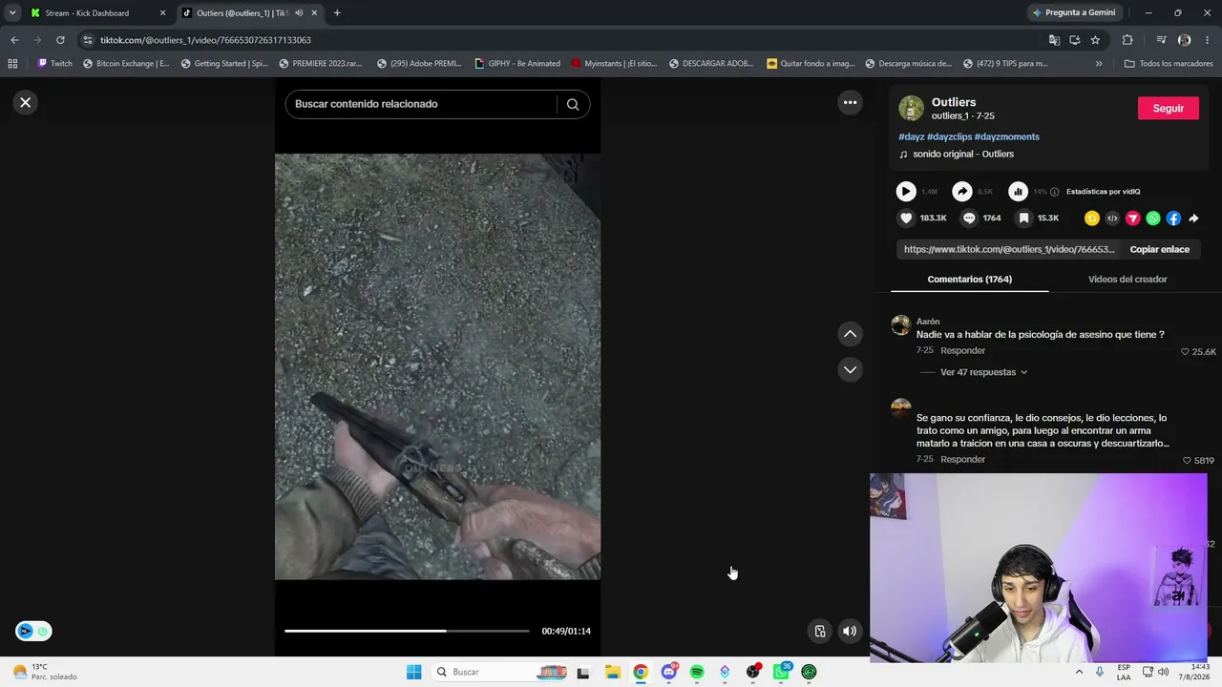Open File Explorer from the taskbar

pyautogui.click(x=612, y=672)
